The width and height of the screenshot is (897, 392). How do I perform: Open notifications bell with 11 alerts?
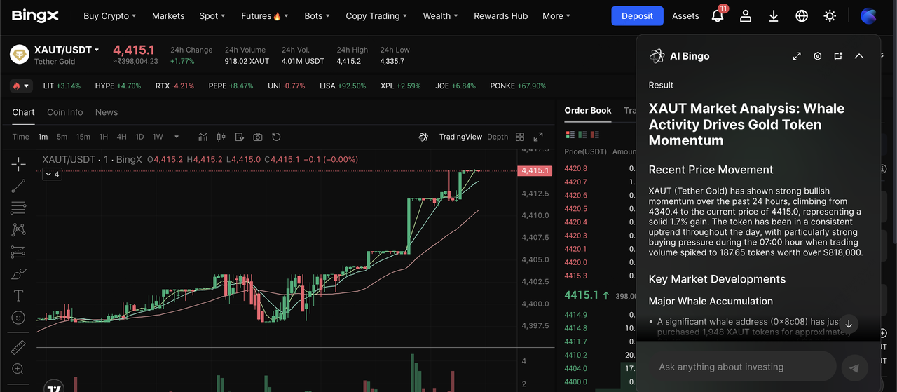point(718,15)
